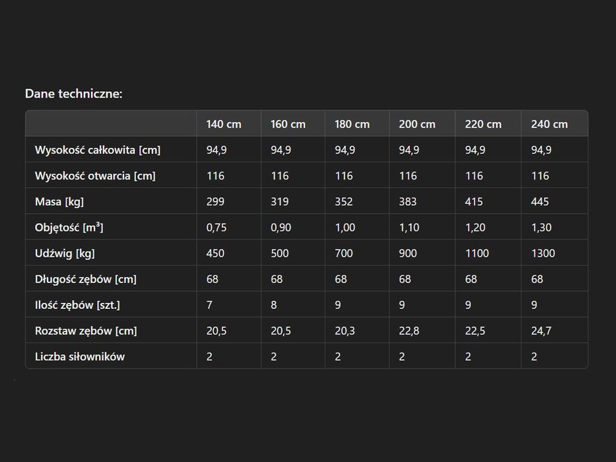Select the 220 cm column header
The image size is (616, 462).
(483, 124)
